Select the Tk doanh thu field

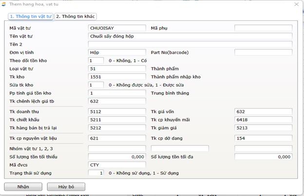[x=117, y=111]
